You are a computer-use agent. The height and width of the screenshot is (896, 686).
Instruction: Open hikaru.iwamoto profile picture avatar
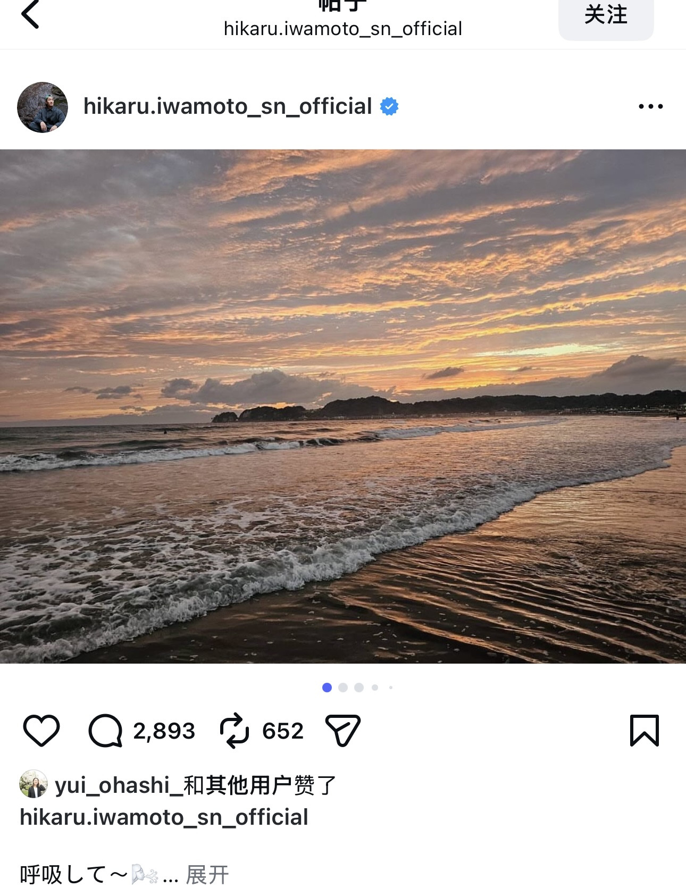tap(43, 107)
